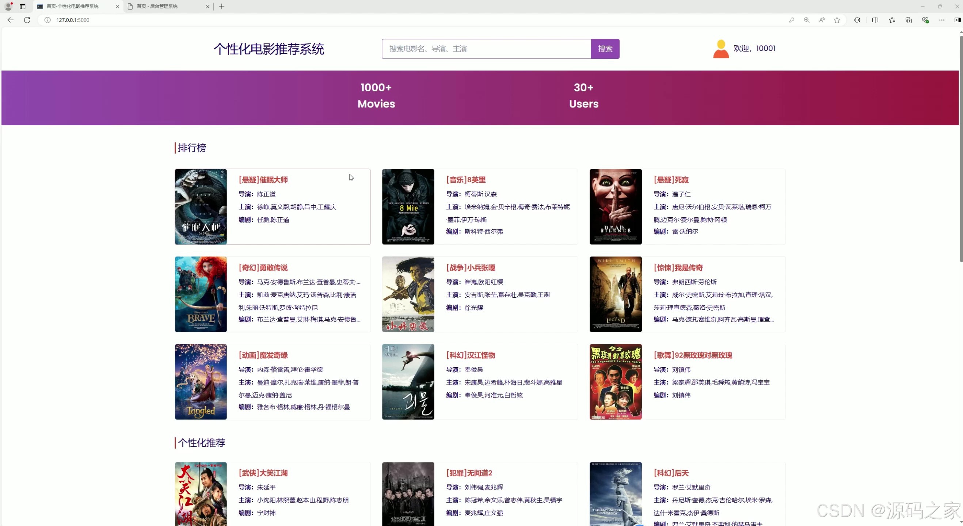This screenshot has width=963, height=526.
Task: Click the Brave movie poster thumbnail
Action: pos(201,294)
